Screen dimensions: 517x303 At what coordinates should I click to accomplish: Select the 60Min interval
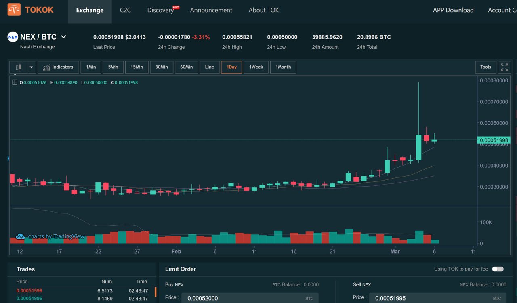tap(187, 67)
